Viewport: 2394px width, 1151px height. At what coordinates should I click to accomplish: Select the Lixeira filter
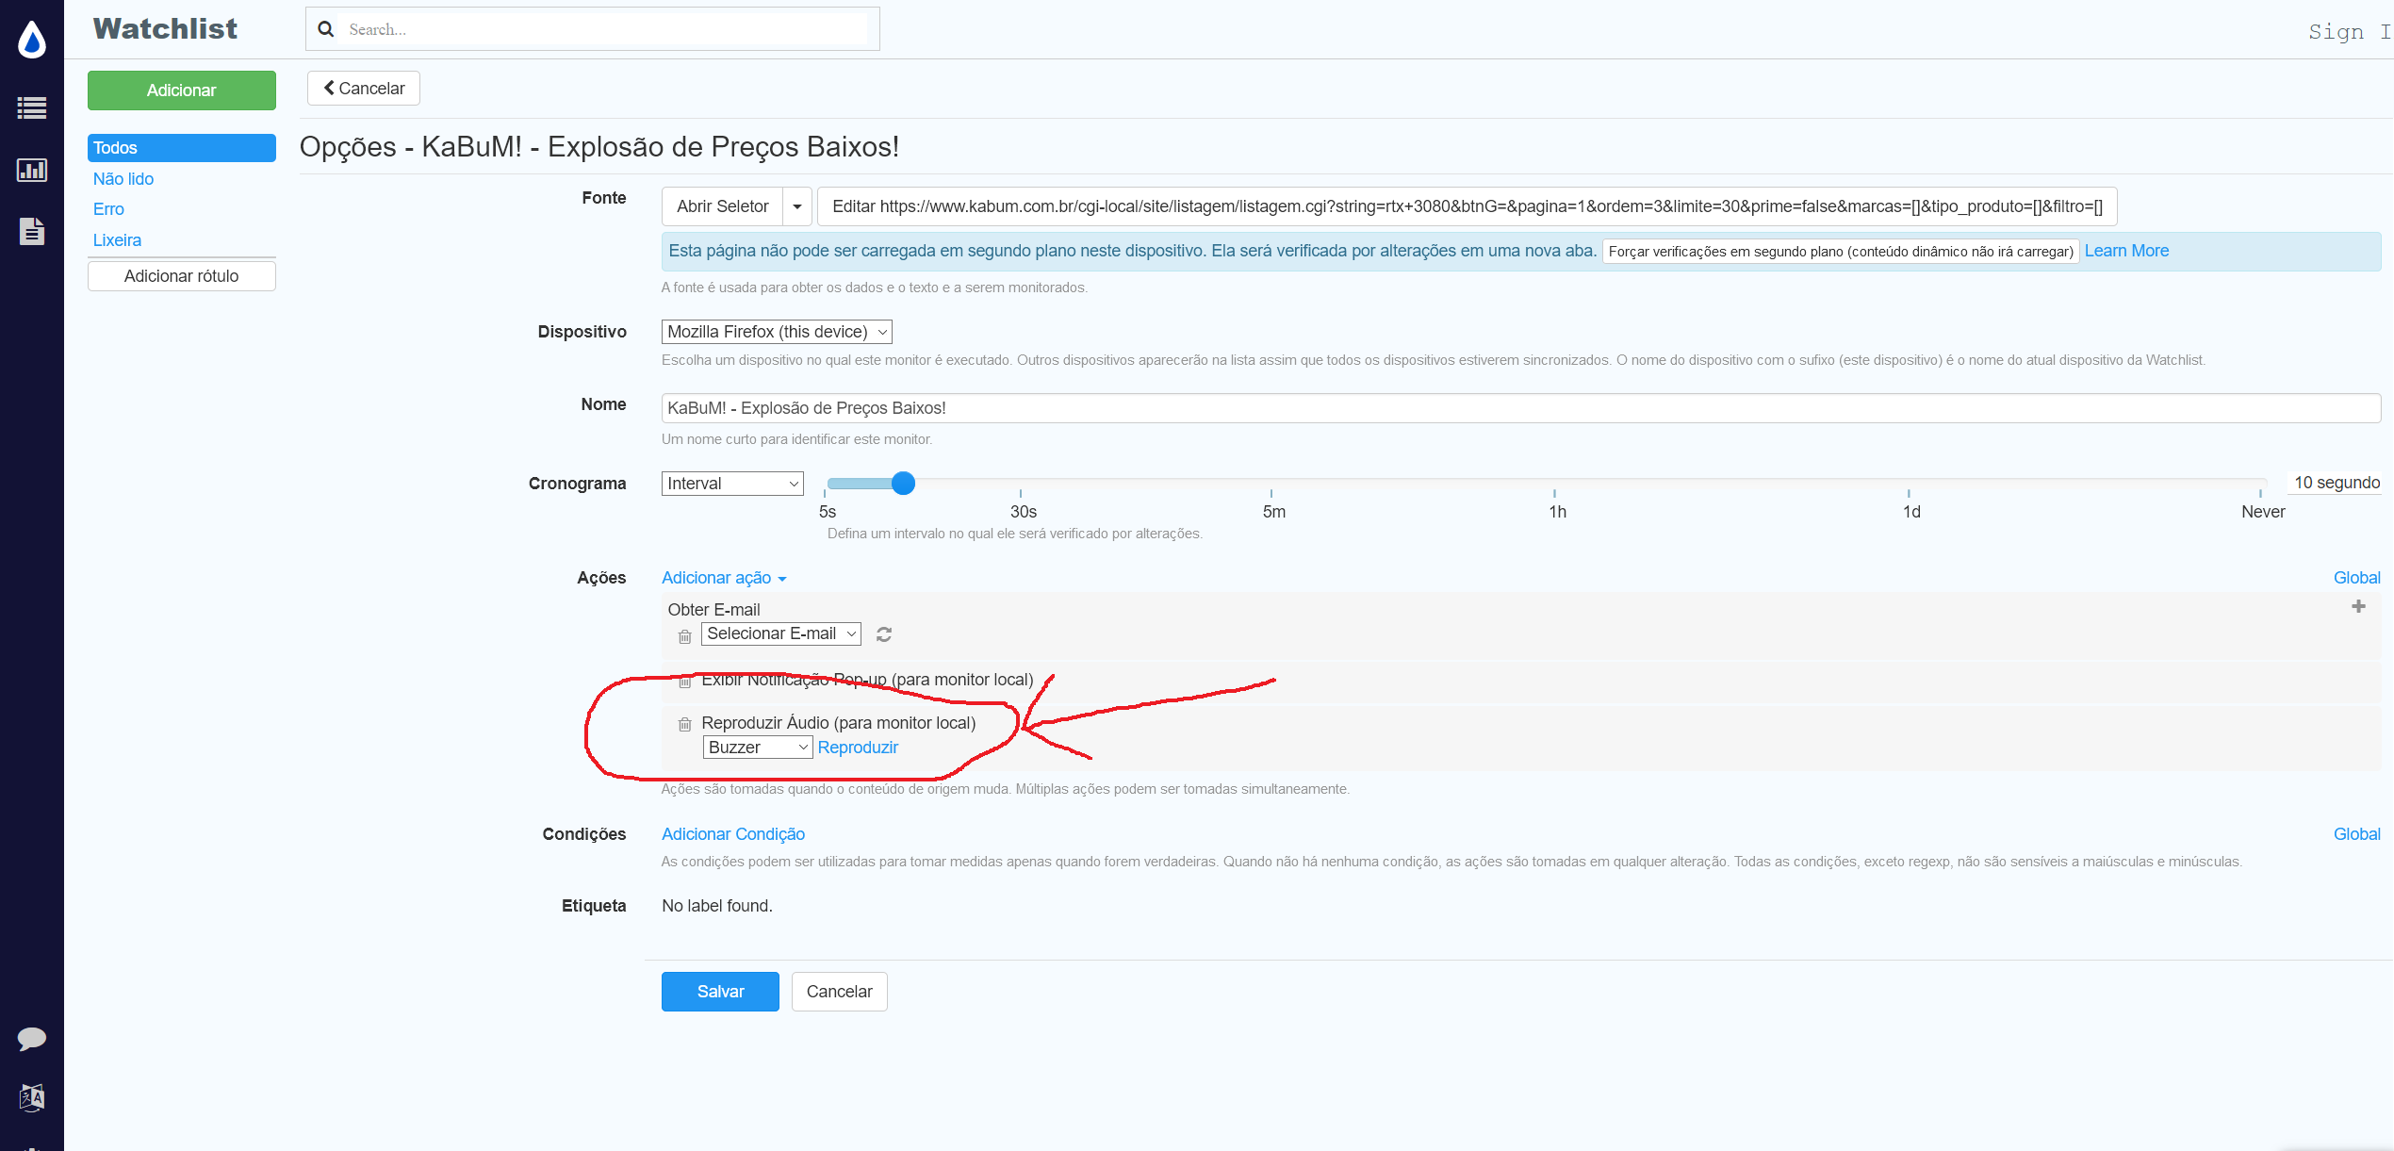click(x=117, y=240)
